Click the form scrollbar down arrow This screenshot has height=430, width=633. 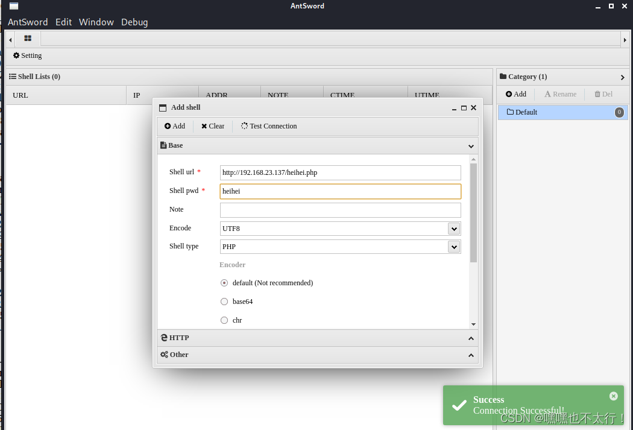pos(473,324)
